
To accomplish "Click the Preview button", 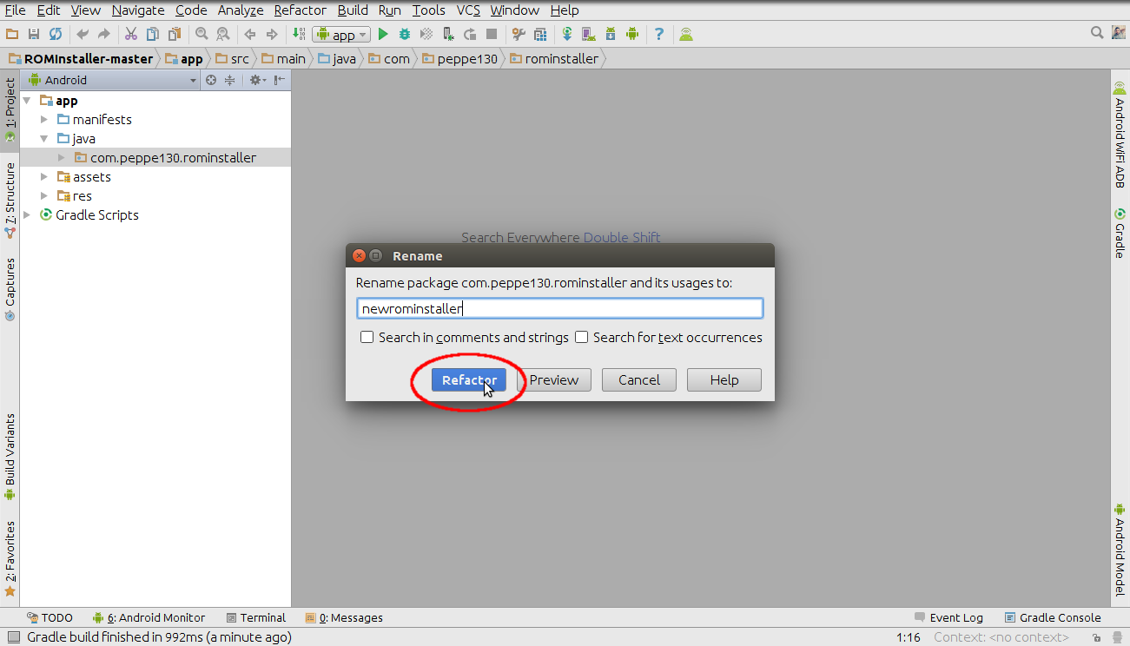I will pos(554,379).
